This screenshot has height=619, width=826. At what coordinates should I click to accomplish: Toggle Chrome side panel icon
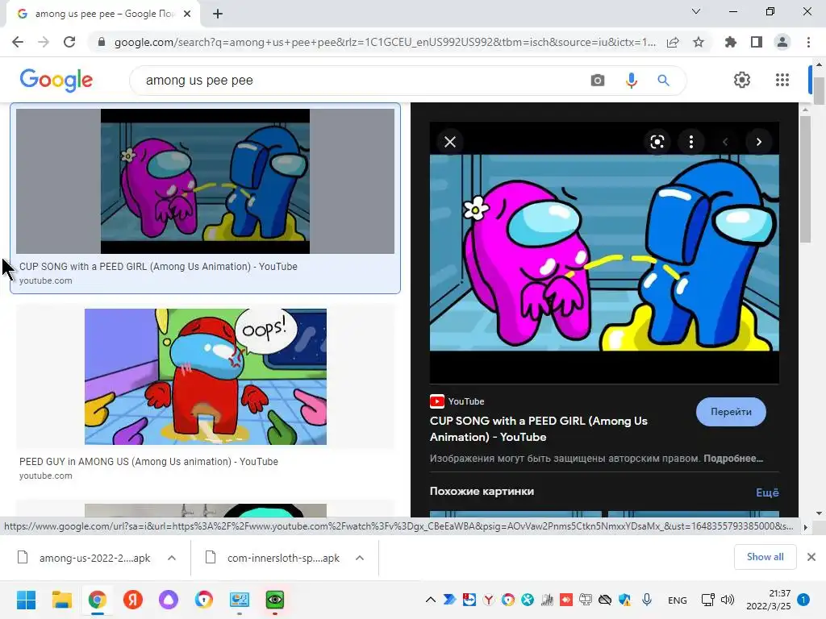[757, 42]
